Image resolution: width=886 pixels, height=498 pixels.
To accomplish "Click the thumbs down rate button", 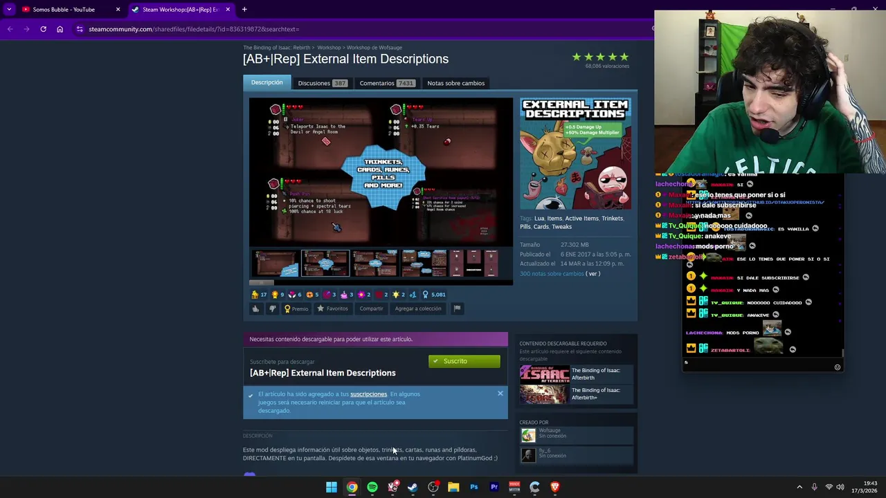I will tap(272, 308).
